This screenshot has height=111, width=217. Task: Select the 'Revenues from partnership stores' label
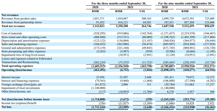(22, 22)
